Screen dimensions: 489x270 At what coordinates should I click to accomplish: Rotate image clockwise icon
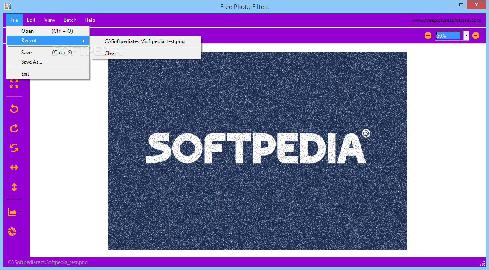coord(14,128)
